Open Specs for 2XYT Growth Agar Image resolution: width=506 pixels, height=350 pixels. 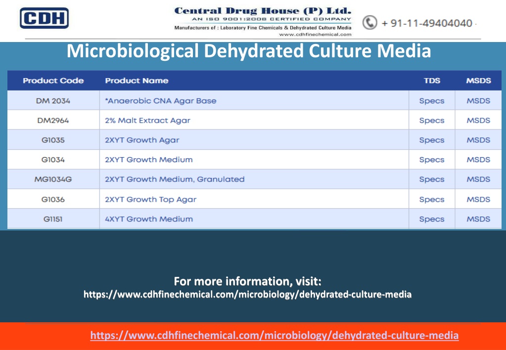click(x=432, y=140)
